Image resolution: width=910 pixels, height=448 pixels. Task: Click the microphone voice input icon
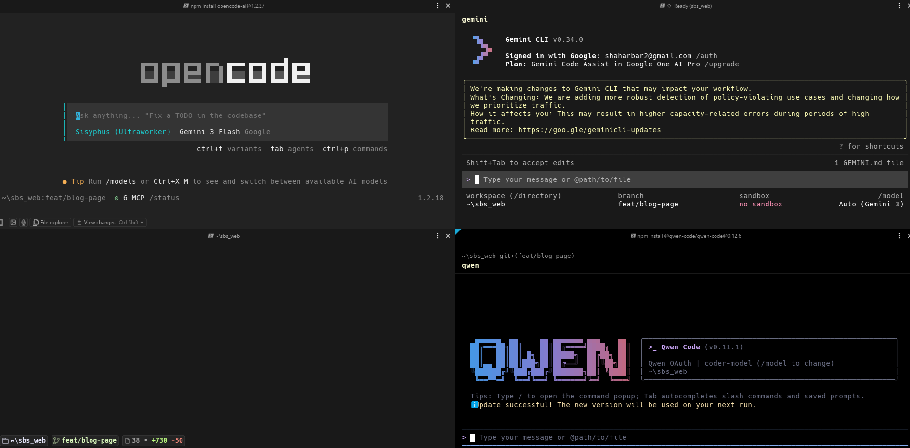pyautogui.click(x=24, y=222)
